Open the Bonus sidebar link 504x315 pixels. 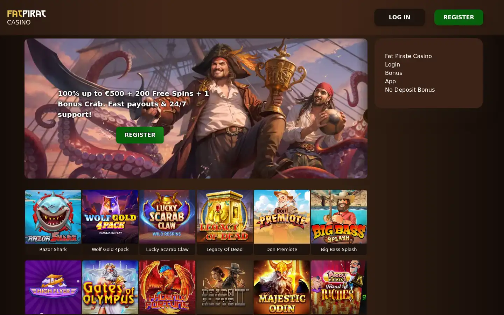click(393, 73)
